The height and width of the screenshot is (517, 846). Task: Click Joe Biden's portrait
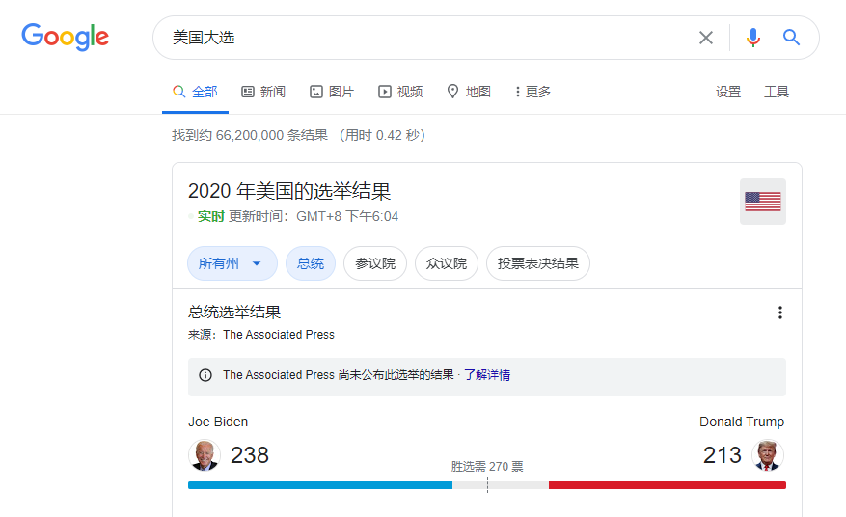click(205, 455)
